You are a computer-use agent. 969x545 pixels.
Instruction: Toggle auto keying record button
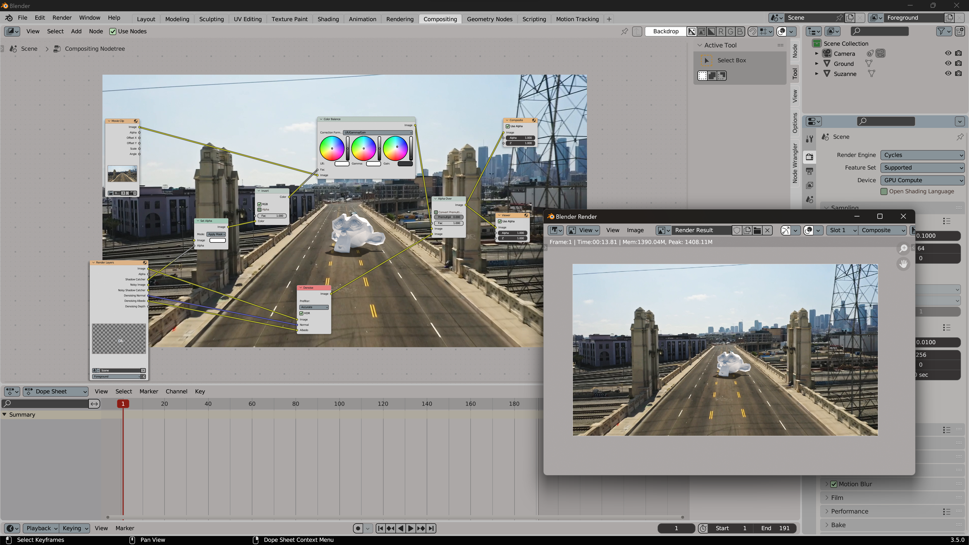tap(358, 528)
